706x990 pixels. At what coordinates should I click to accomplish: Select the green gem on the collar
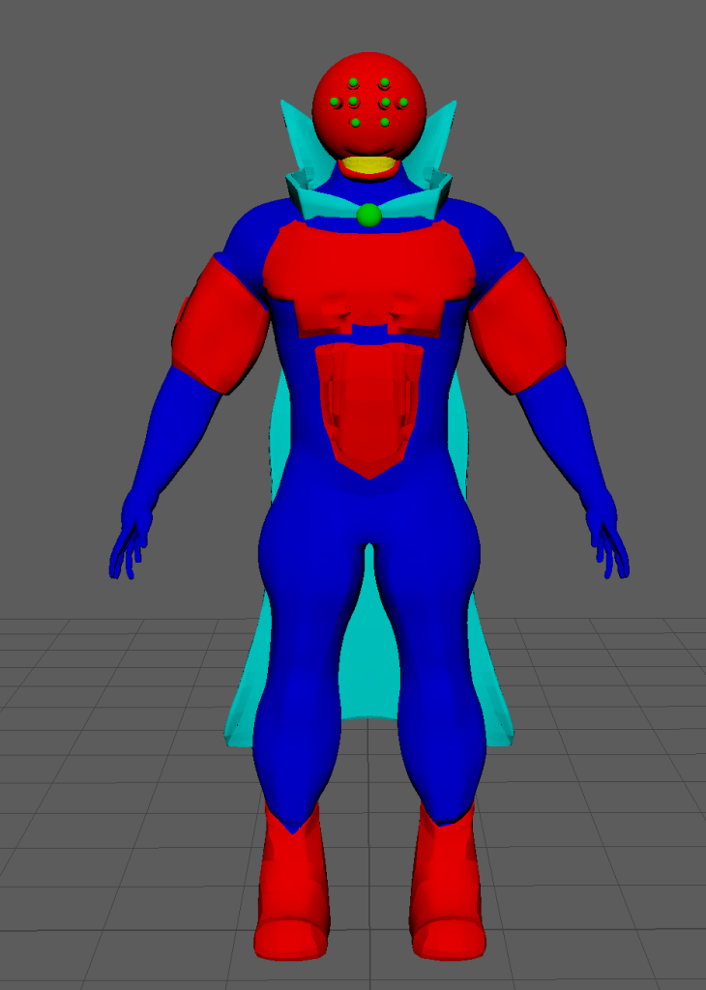[x=368, y=215]
